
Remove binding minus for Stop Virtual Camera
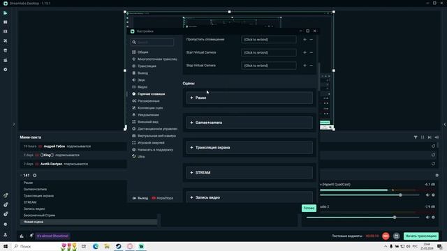pyautogui.click(x=312, y=66)
